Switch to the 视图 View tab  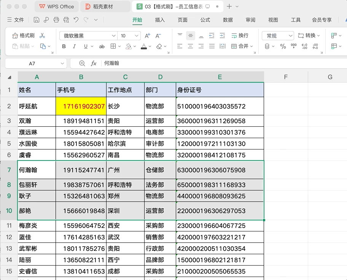(273, 20)
